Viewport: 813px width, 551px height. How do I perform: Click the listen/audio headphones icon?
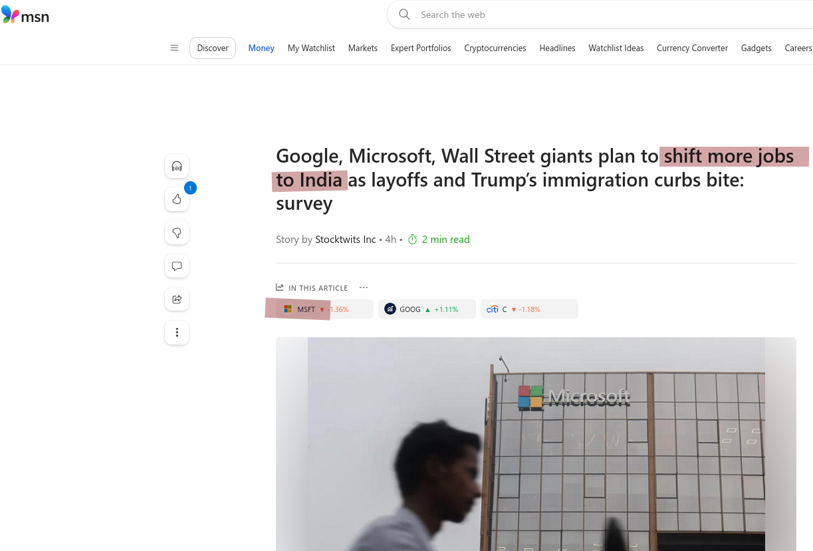[176, 166]
